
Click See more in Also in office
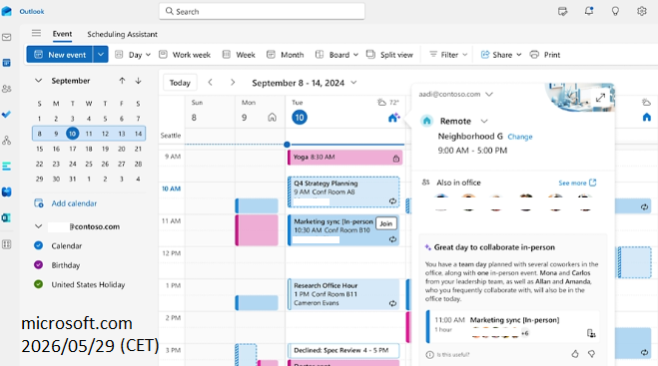pyautogui.click(x=577, y=183)
